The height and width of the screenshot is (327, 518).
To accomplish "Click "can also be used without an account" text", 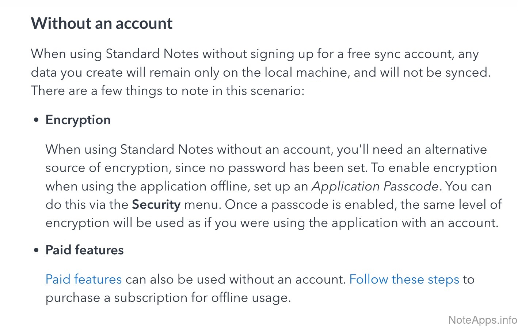I will pos(235,280).
